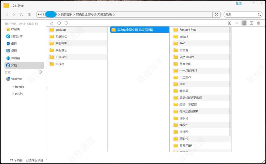Select 文档 documents in sidebar
This screenshot has width=266, height=164.
pyautogui.click(x=24, y=65)
